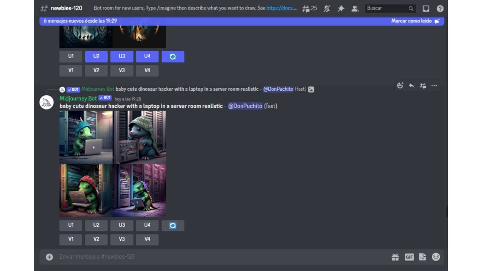Click Marcar como leído

(x=415, y=21)
